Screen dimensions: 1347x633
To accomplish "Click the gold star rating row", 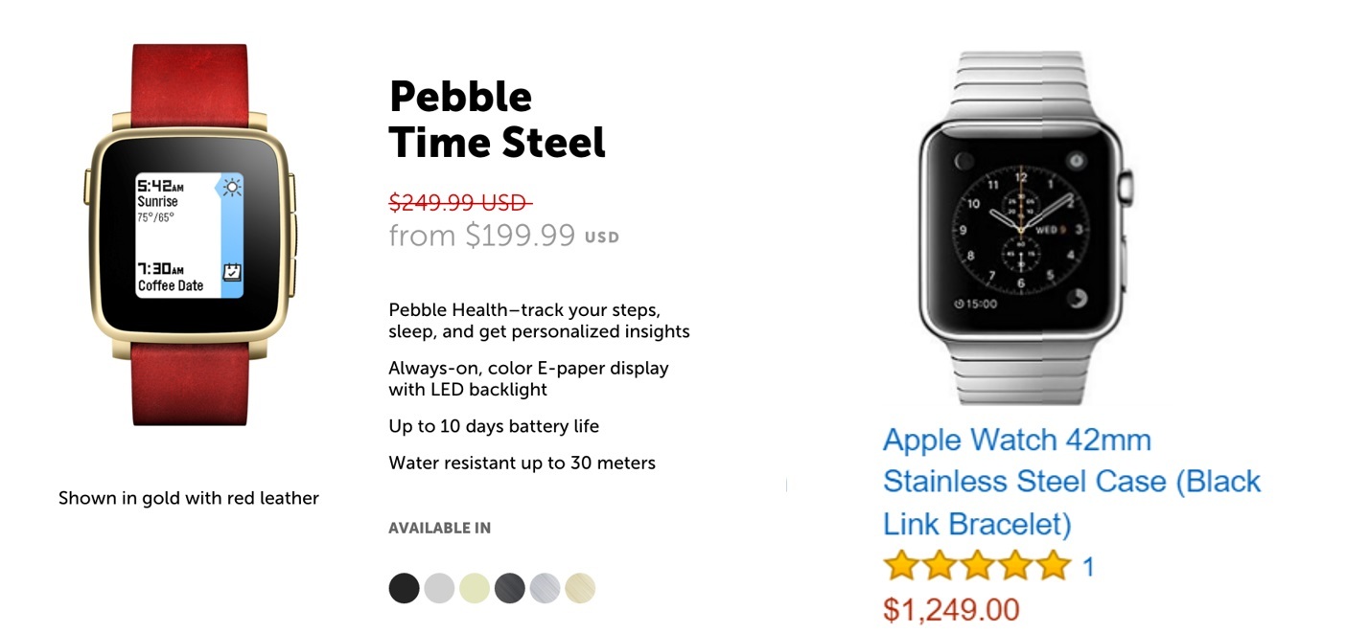I will point(976,566).
